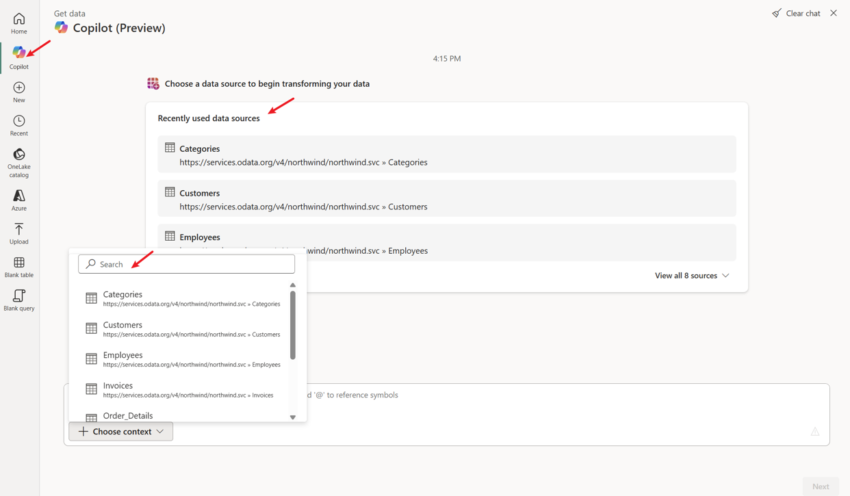
Task: Click the Clear chat broom icon
Action: tap(776, 12)
